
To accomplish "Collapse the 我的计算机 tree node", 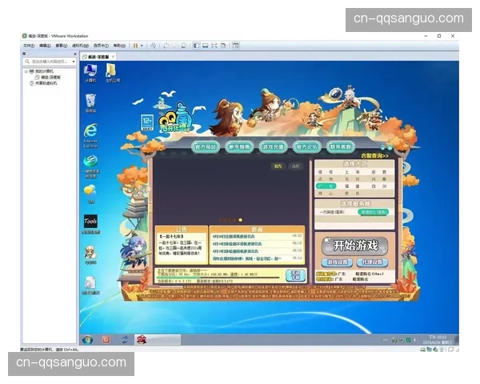I will tap(26, 71).
